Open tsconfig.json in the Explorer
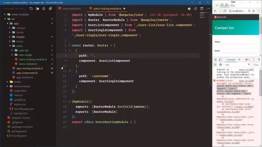 coord(19,136)
